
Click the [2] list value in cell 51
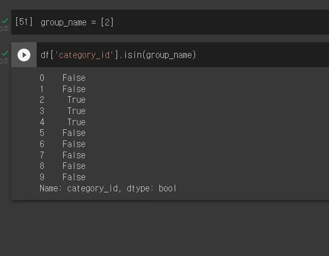click(x=107, y=22)
